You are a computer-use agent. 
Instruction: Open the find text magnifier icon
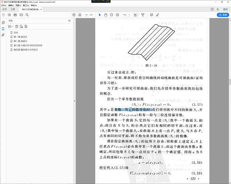tap(27, 15)
